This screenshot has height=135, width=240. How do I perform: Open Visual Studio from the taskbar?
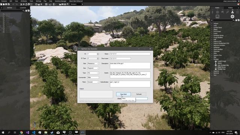(x=27, y=132)
